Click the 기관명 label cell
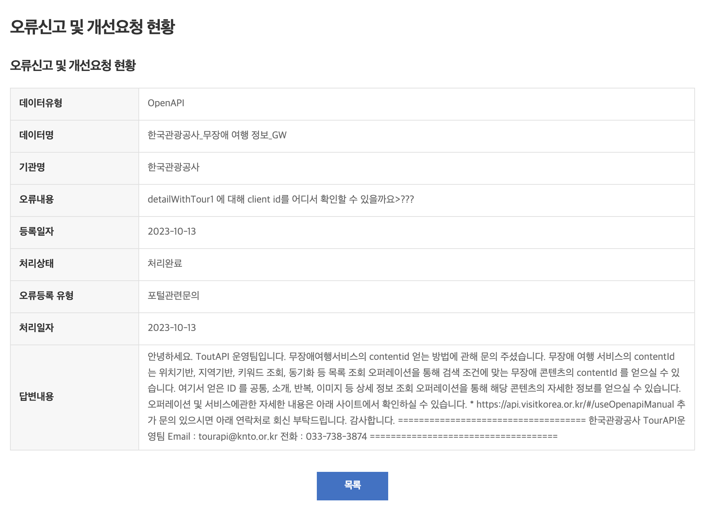 pos(75,168)
